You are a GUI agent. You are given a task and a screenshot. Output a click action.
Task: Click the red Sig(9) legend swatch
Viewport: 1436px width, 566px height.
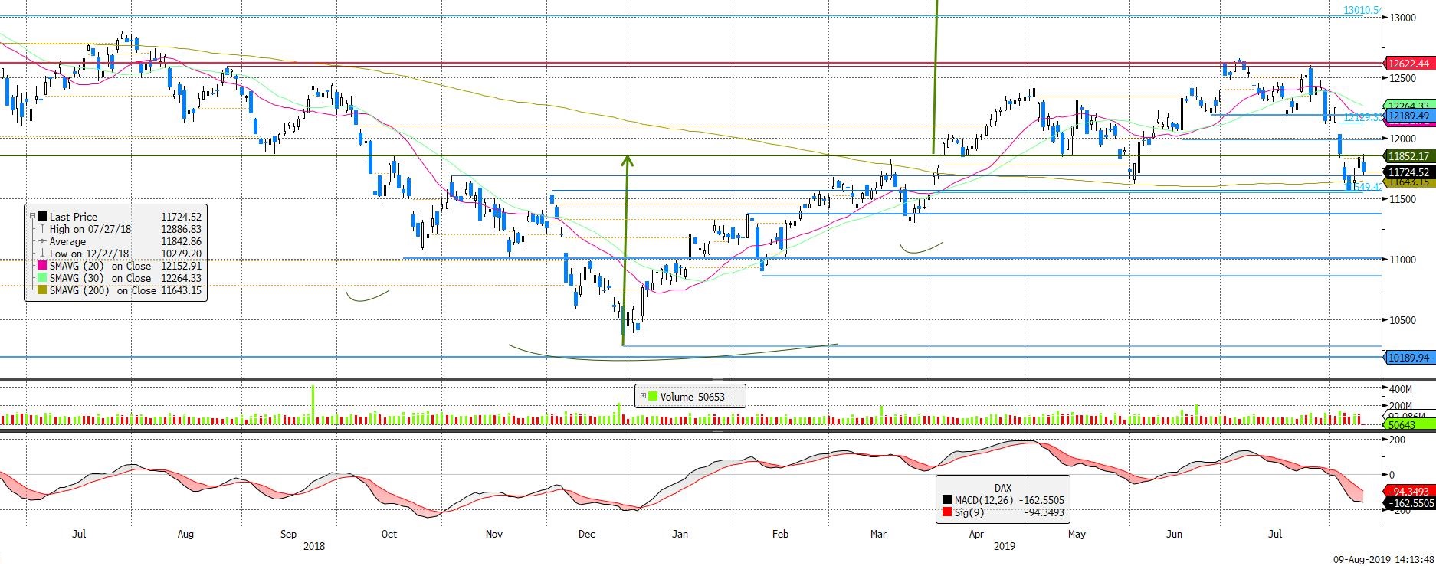[948, 512]
